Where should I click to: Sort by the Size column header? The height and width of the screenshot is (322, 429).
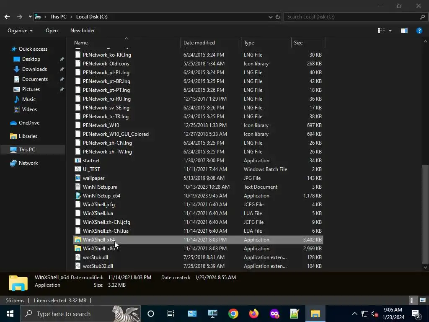point(298,43)
